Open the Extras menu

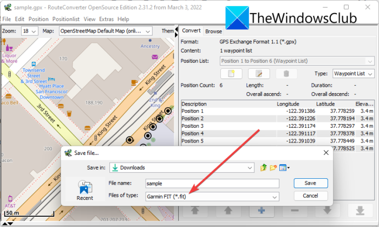pos(106,19)
